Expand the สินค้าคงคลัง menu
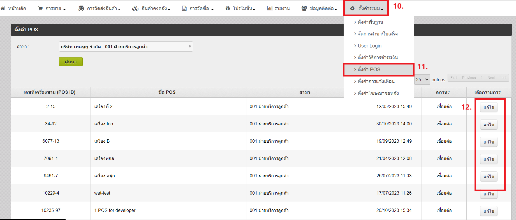Viewport: 516px width, 220px height. tap(151, 8)
